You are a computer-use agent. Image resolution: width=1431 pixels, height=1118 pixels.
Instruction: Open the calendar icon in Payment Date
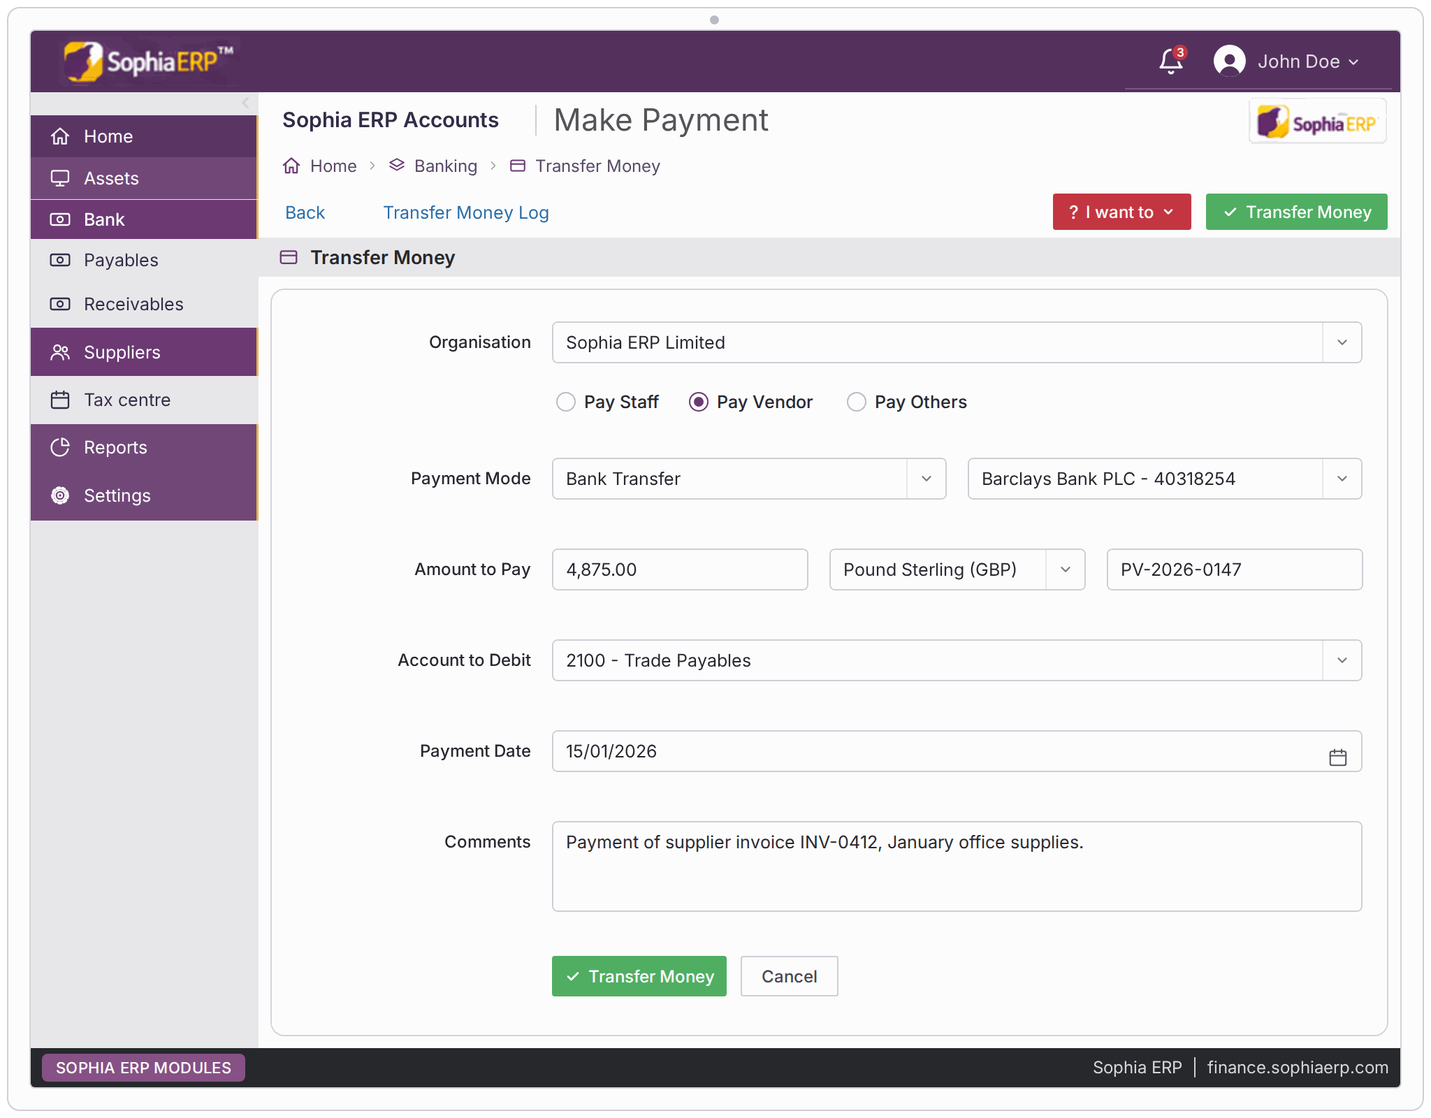1337,757
